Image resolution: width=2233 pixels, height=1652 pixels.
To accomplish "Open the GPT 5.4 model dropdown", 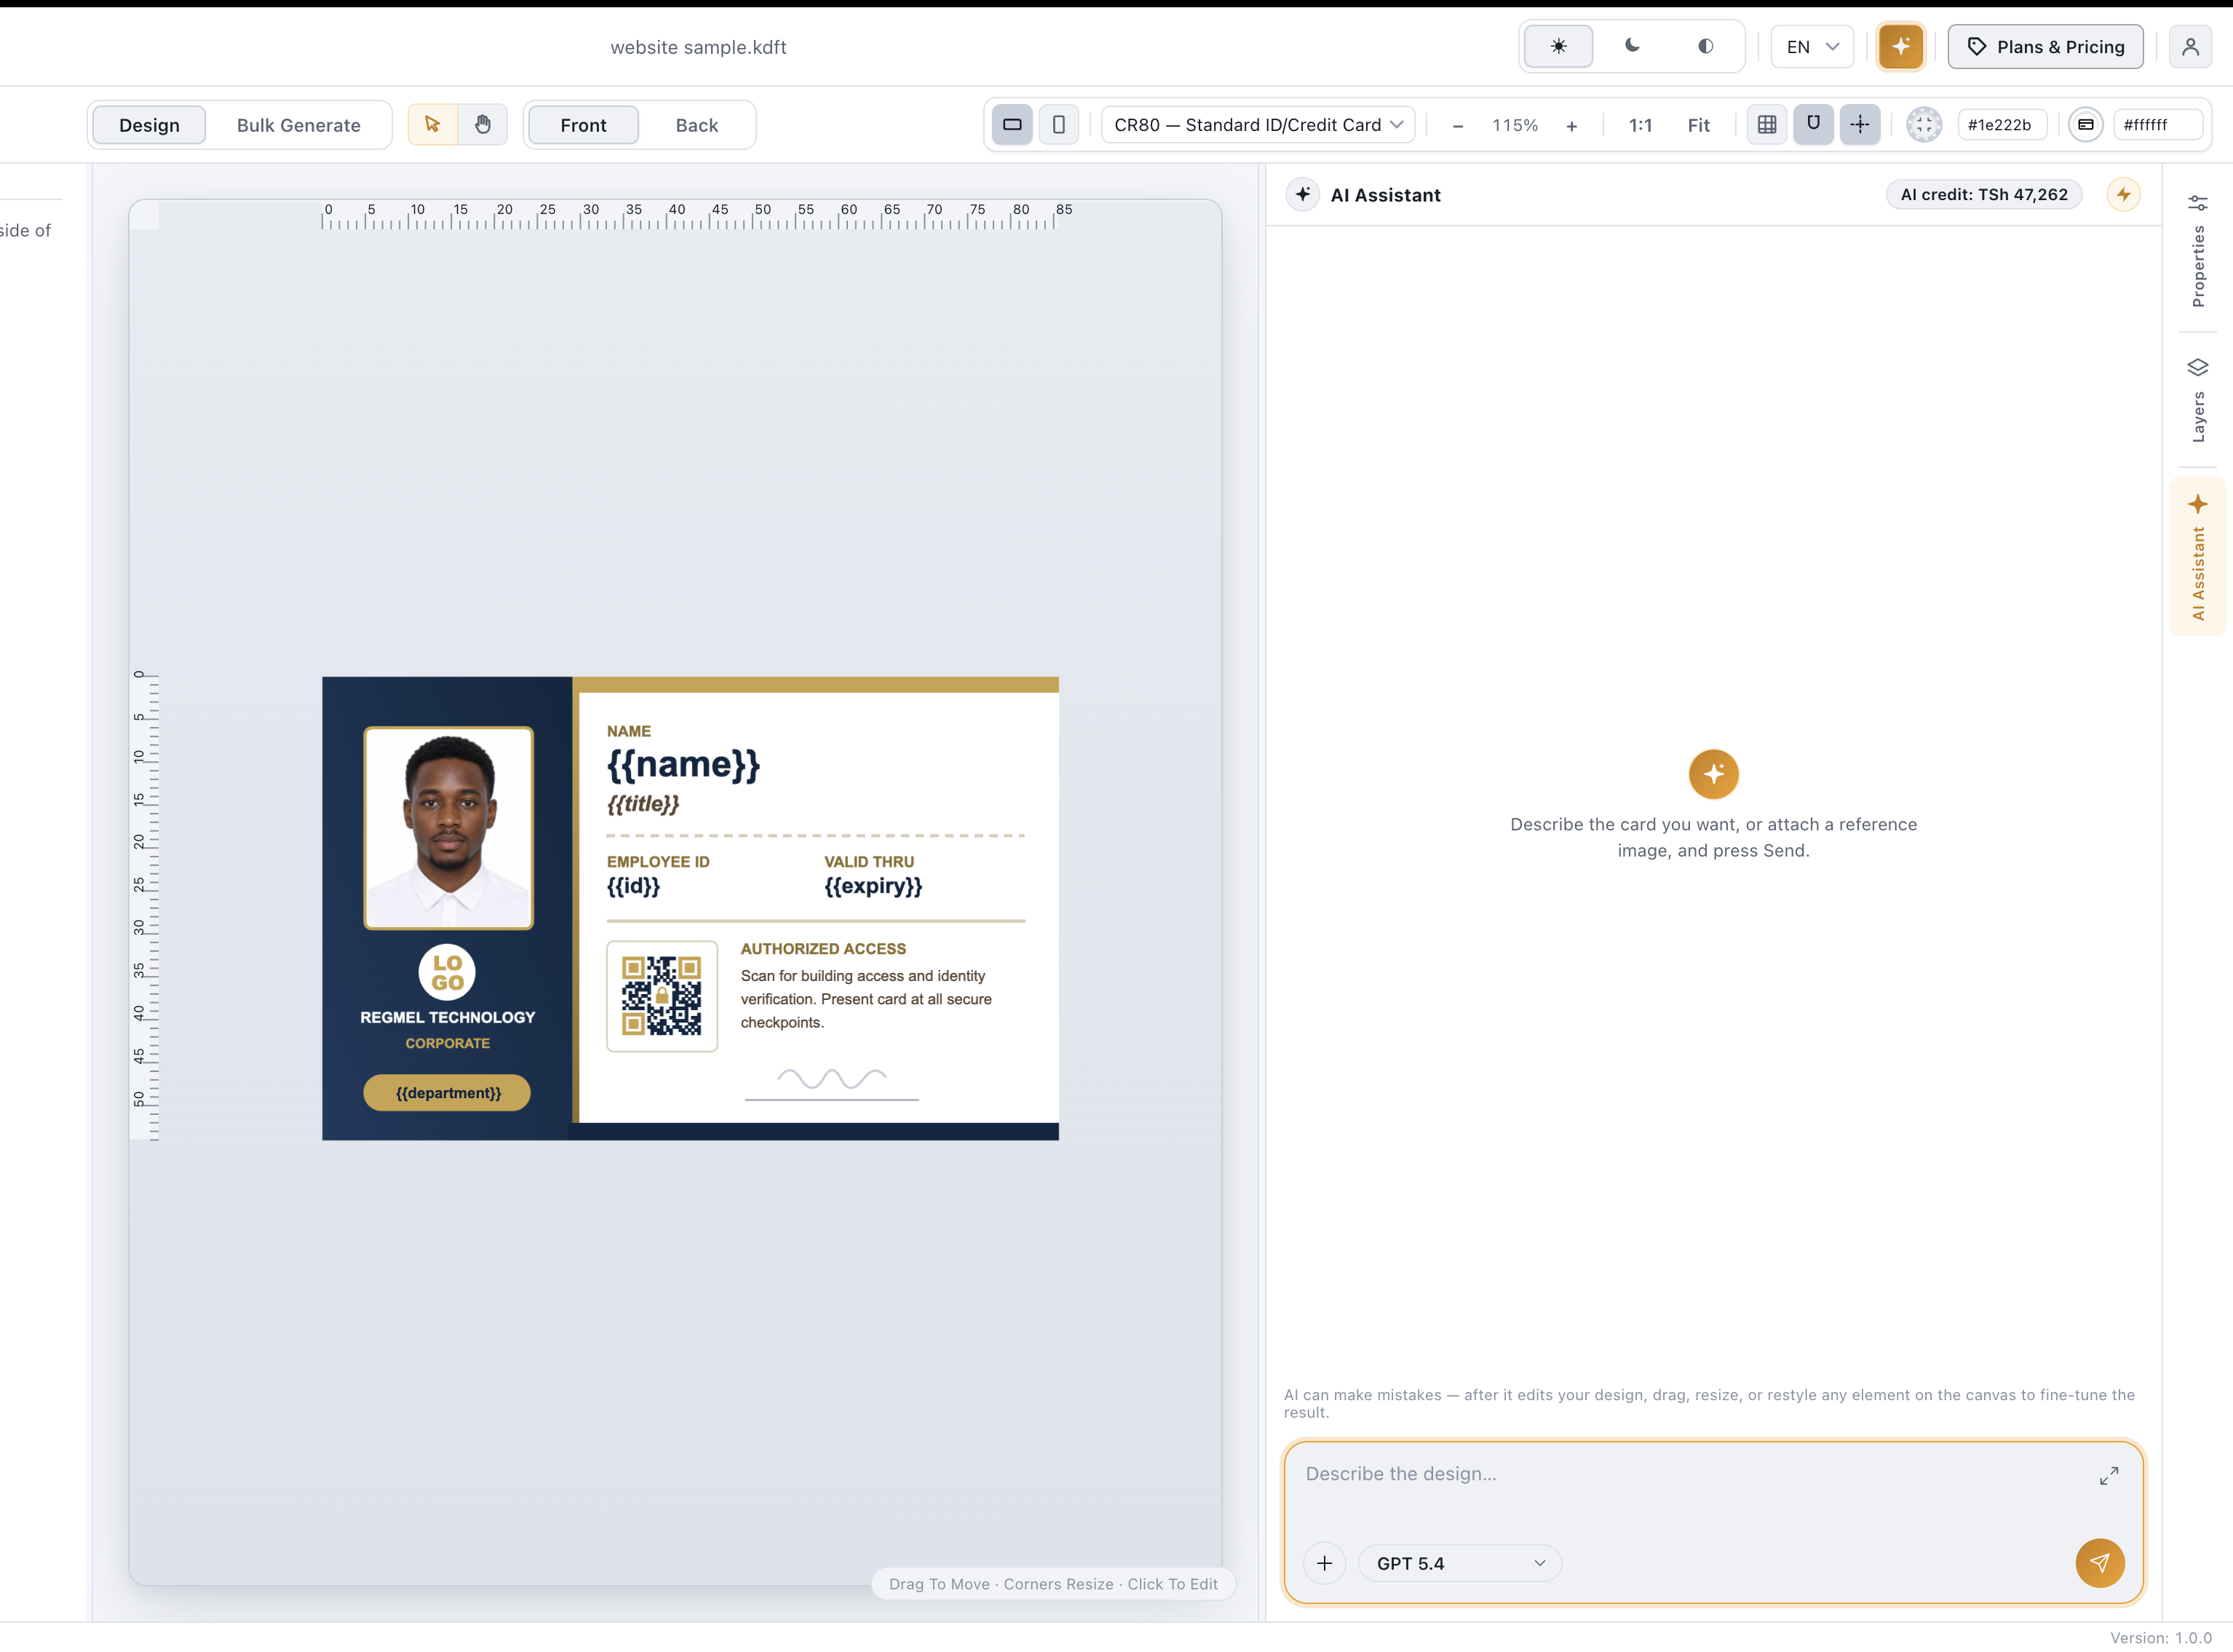I will (1459, 1563).
